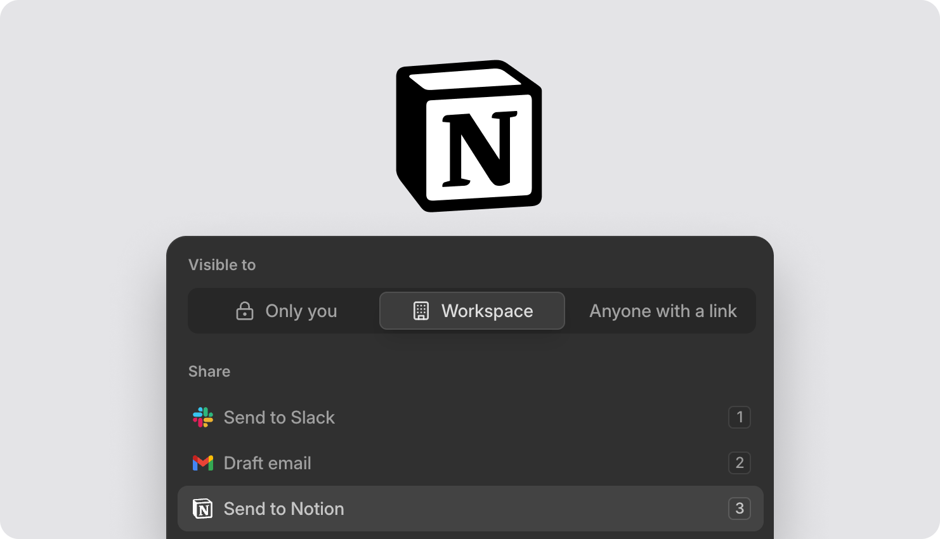The height and width of the screenshot is (539, 940).
Task: Click the visibility segmented control bar
Action: pos(472,311)
